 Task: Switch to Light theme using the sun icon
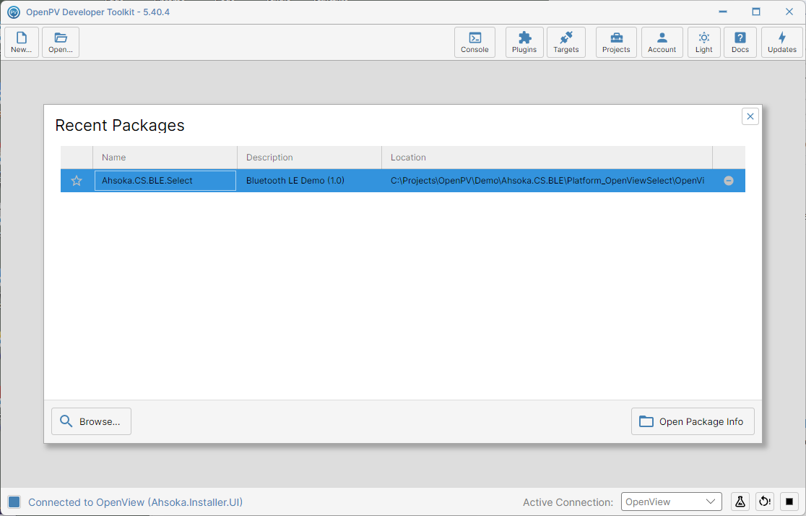[704, 42]
